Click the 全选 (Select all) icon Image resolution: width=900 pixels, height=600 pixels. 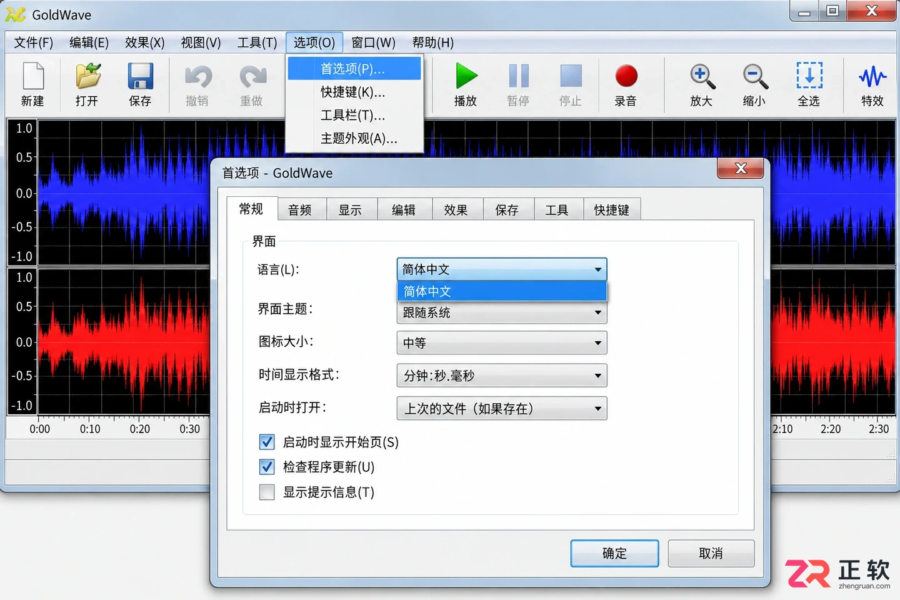(809, 76)
